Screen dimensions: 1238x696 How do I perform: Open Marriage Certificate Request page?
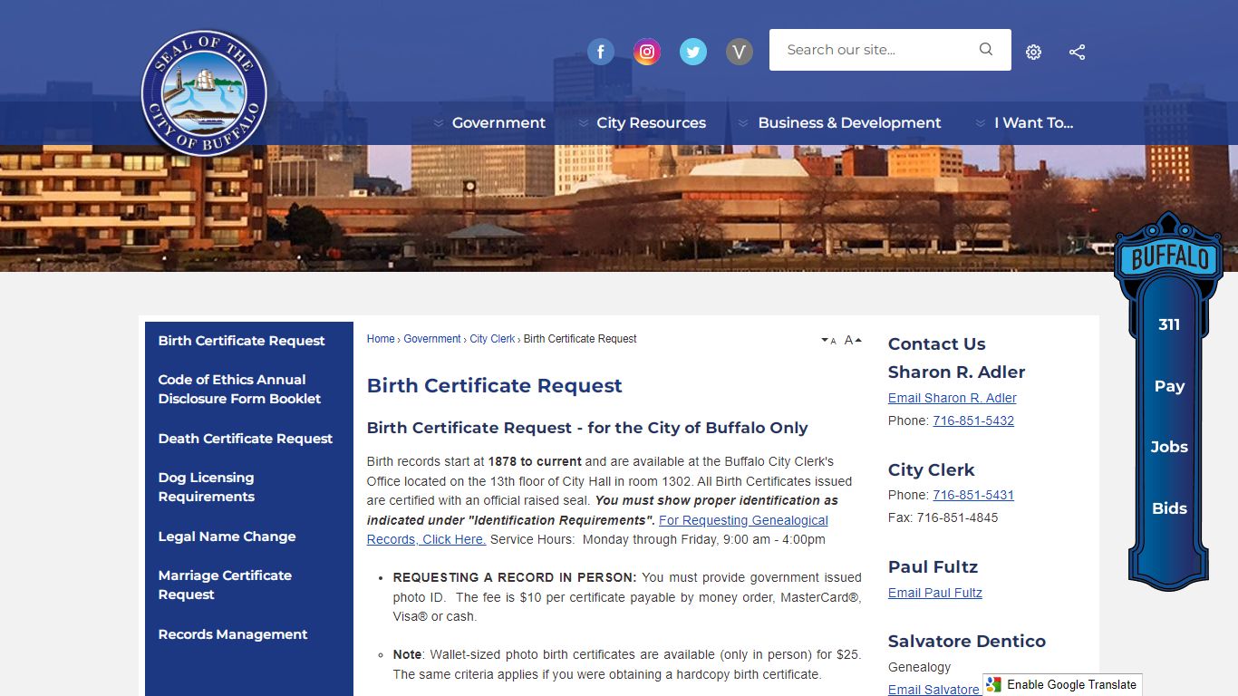225,585
